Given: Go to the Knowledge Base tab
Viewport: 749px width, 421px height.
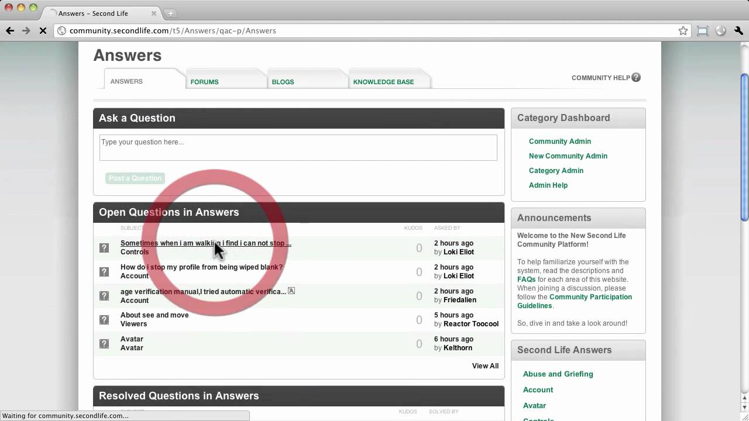Looking at the screenshot, I should pos(383,82).
